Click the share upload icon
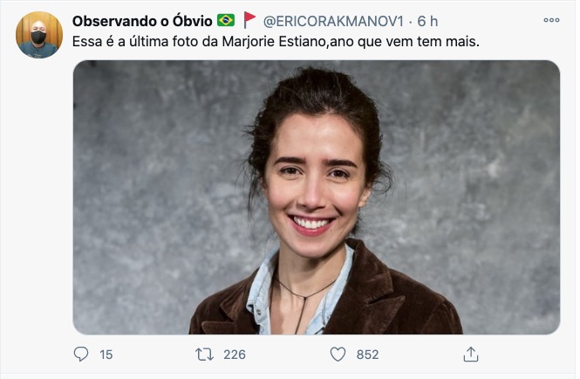This screenshot has width=580, height=379. 471,354
